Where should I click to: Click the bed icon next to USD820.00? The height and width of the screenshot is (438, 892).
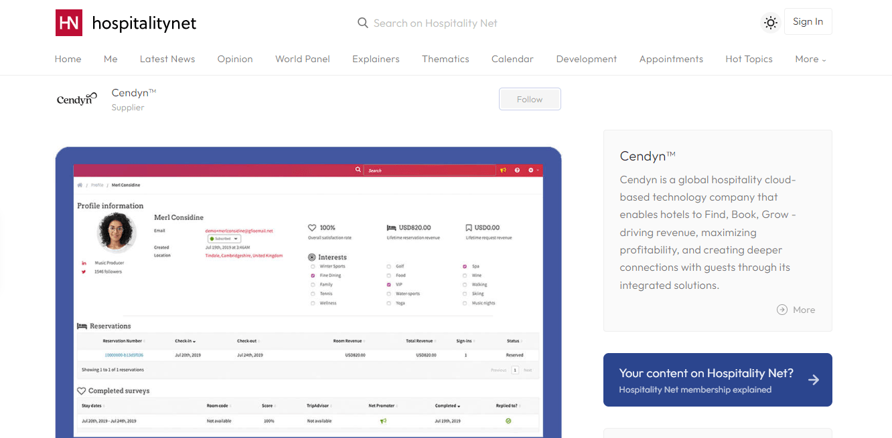coord(392,227)
